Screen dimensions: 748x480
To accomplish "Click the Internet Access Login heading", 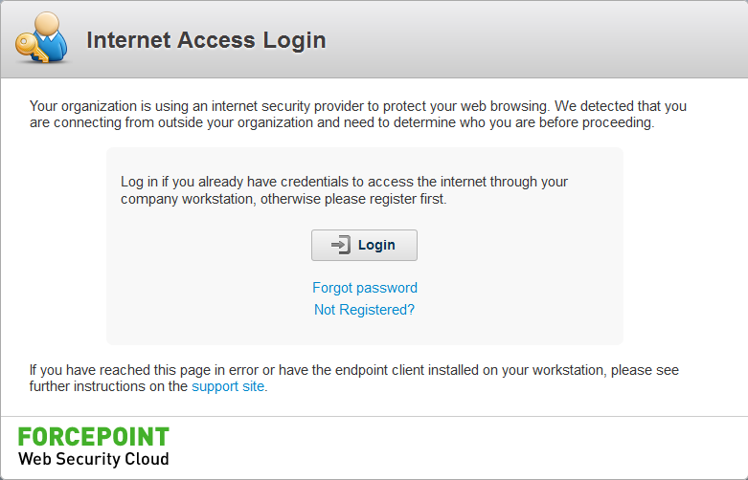I will (206, 40).
